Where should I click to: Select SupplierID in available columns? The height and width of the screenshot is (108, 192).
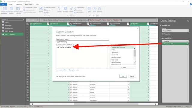click(115, 52)
